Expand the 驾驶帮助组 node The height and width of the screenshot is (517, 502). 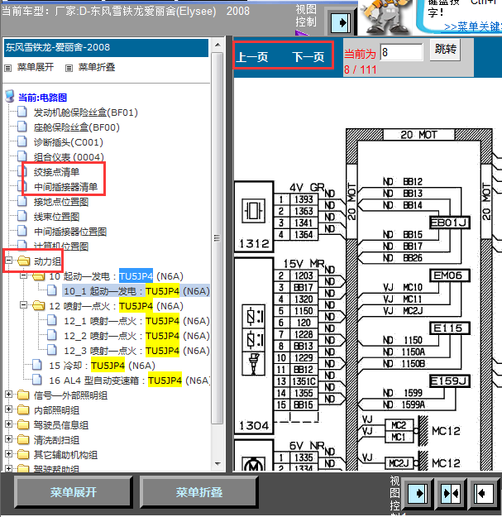(x=9, y=468)
